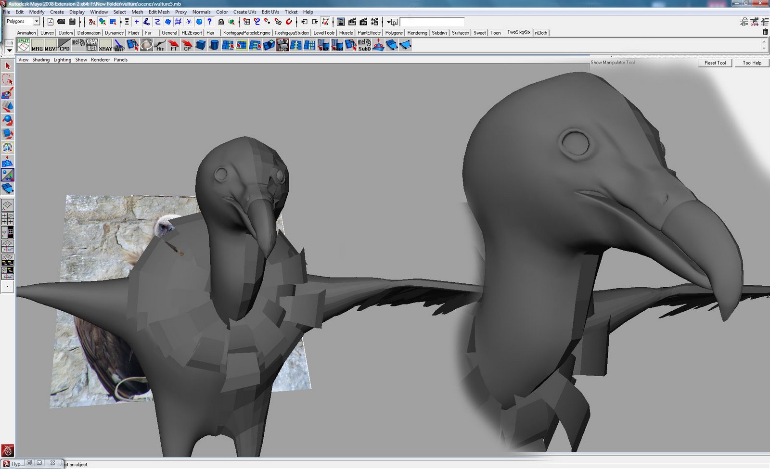Click the Reset Tool button
770x469 pixels.
coord(715,63)
